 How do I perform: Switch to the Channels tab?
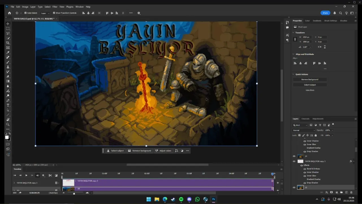305,119
